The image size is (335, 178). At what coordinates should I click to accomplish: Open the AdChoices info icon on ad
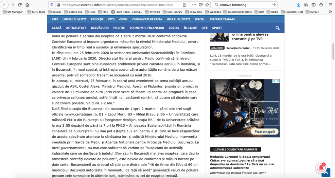point(274,81)
